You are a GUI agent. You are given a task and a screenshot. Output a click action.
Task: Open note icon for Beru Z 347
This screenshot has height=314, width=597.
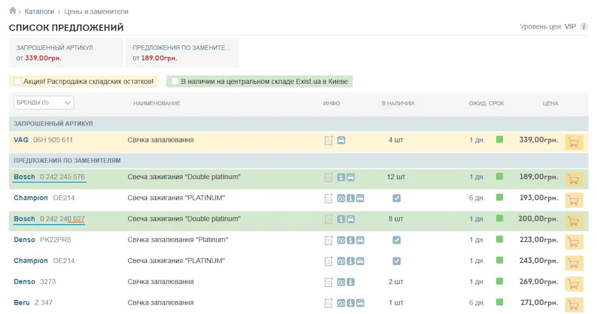(x=328, y=303)
